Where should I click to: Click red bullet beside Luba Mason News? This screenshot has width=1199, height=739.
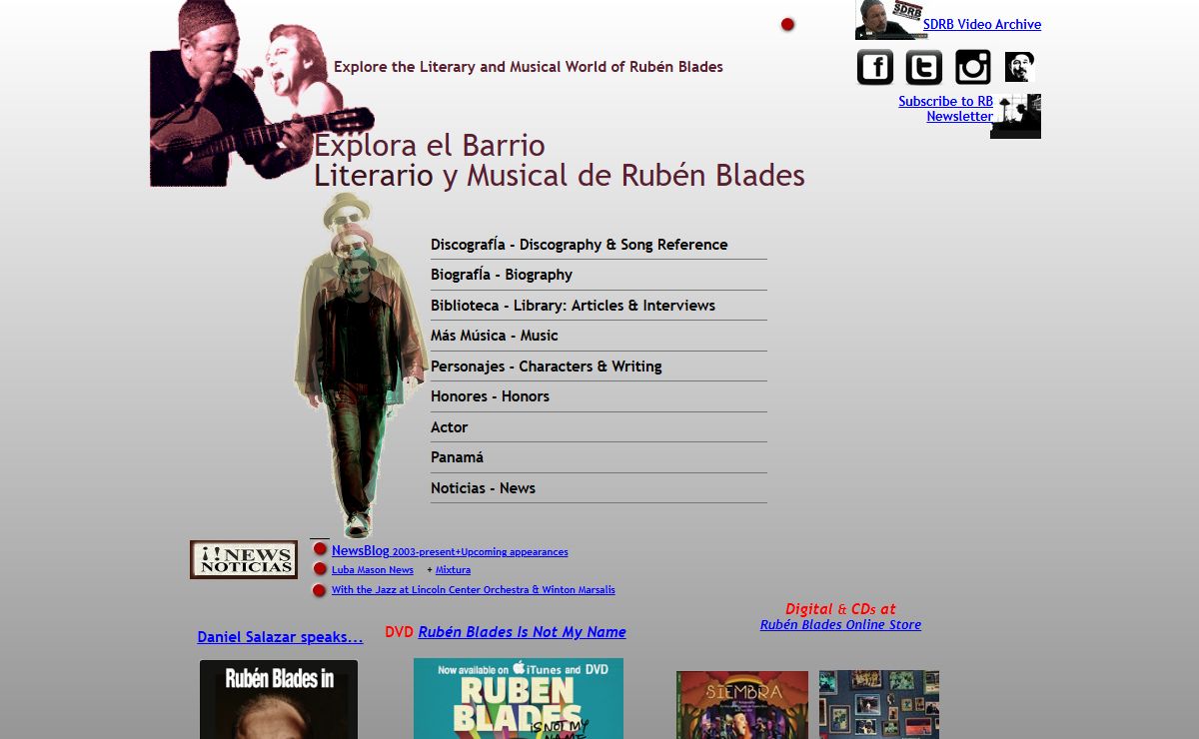(320, 569)
